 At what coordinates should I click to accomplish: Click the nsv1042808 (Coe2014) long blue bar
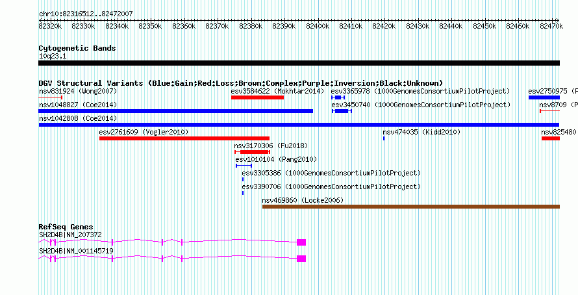[x=299, y=125]
